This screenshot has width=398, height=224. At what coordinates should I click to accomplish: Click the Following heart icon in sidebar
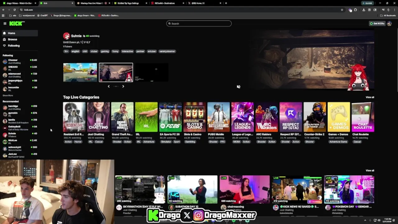coord(4,45)
